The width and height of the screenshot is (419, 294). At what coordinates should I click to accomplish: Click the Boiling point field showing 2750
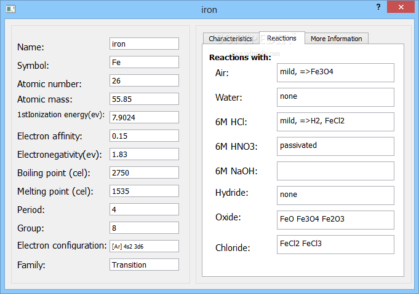click(x=144, y=172)
